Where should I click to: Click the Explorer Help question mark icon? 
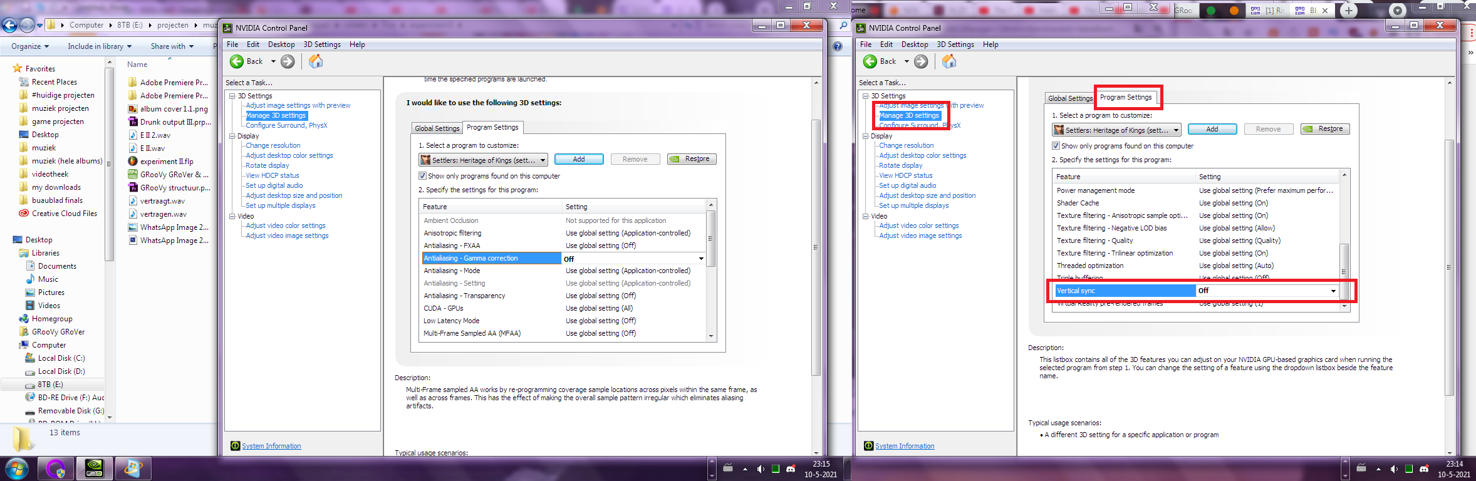coord(838,46)
